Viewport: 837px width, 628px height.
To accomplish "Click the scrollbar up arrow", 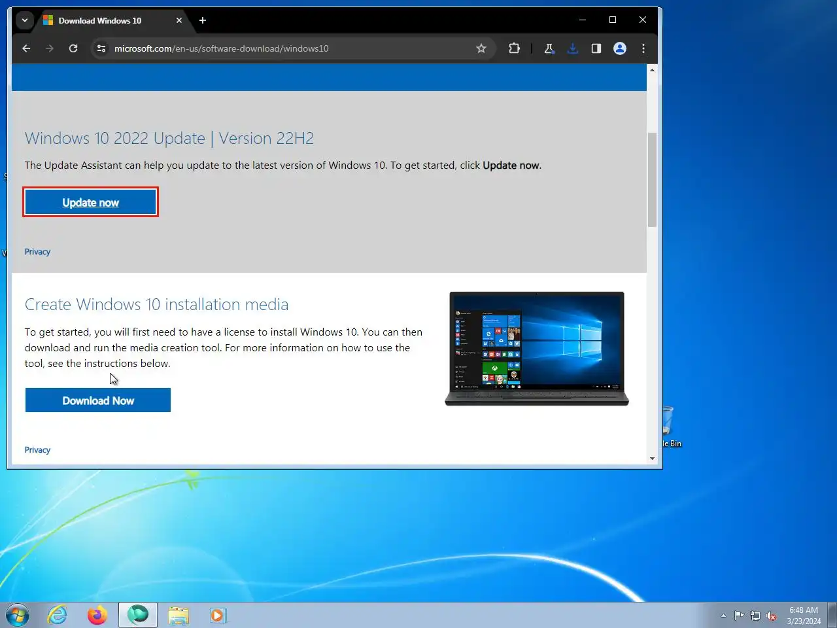I will tap(652, 69).
